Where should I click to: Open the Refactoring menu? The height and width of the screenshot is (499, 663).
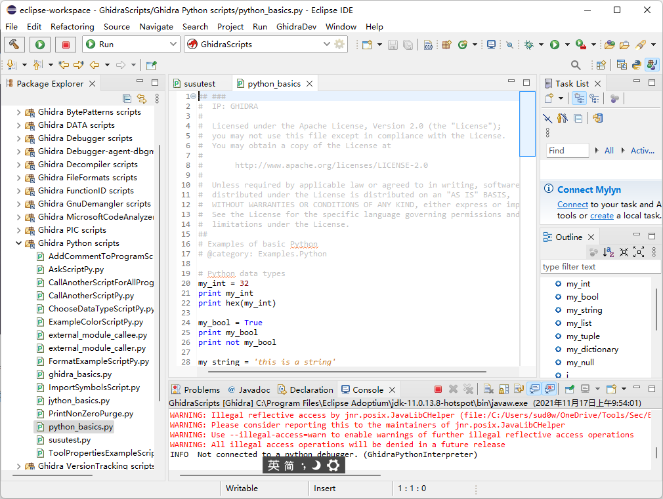click(x=72, y=27)
